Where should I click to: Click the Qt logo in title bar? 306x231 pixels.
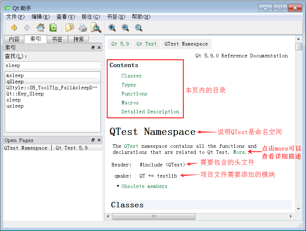(x=8, y=8)
